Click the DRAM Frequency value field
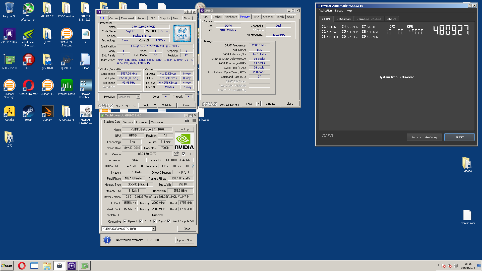Screen dimensions: 482x271 [x=259, y=45]
